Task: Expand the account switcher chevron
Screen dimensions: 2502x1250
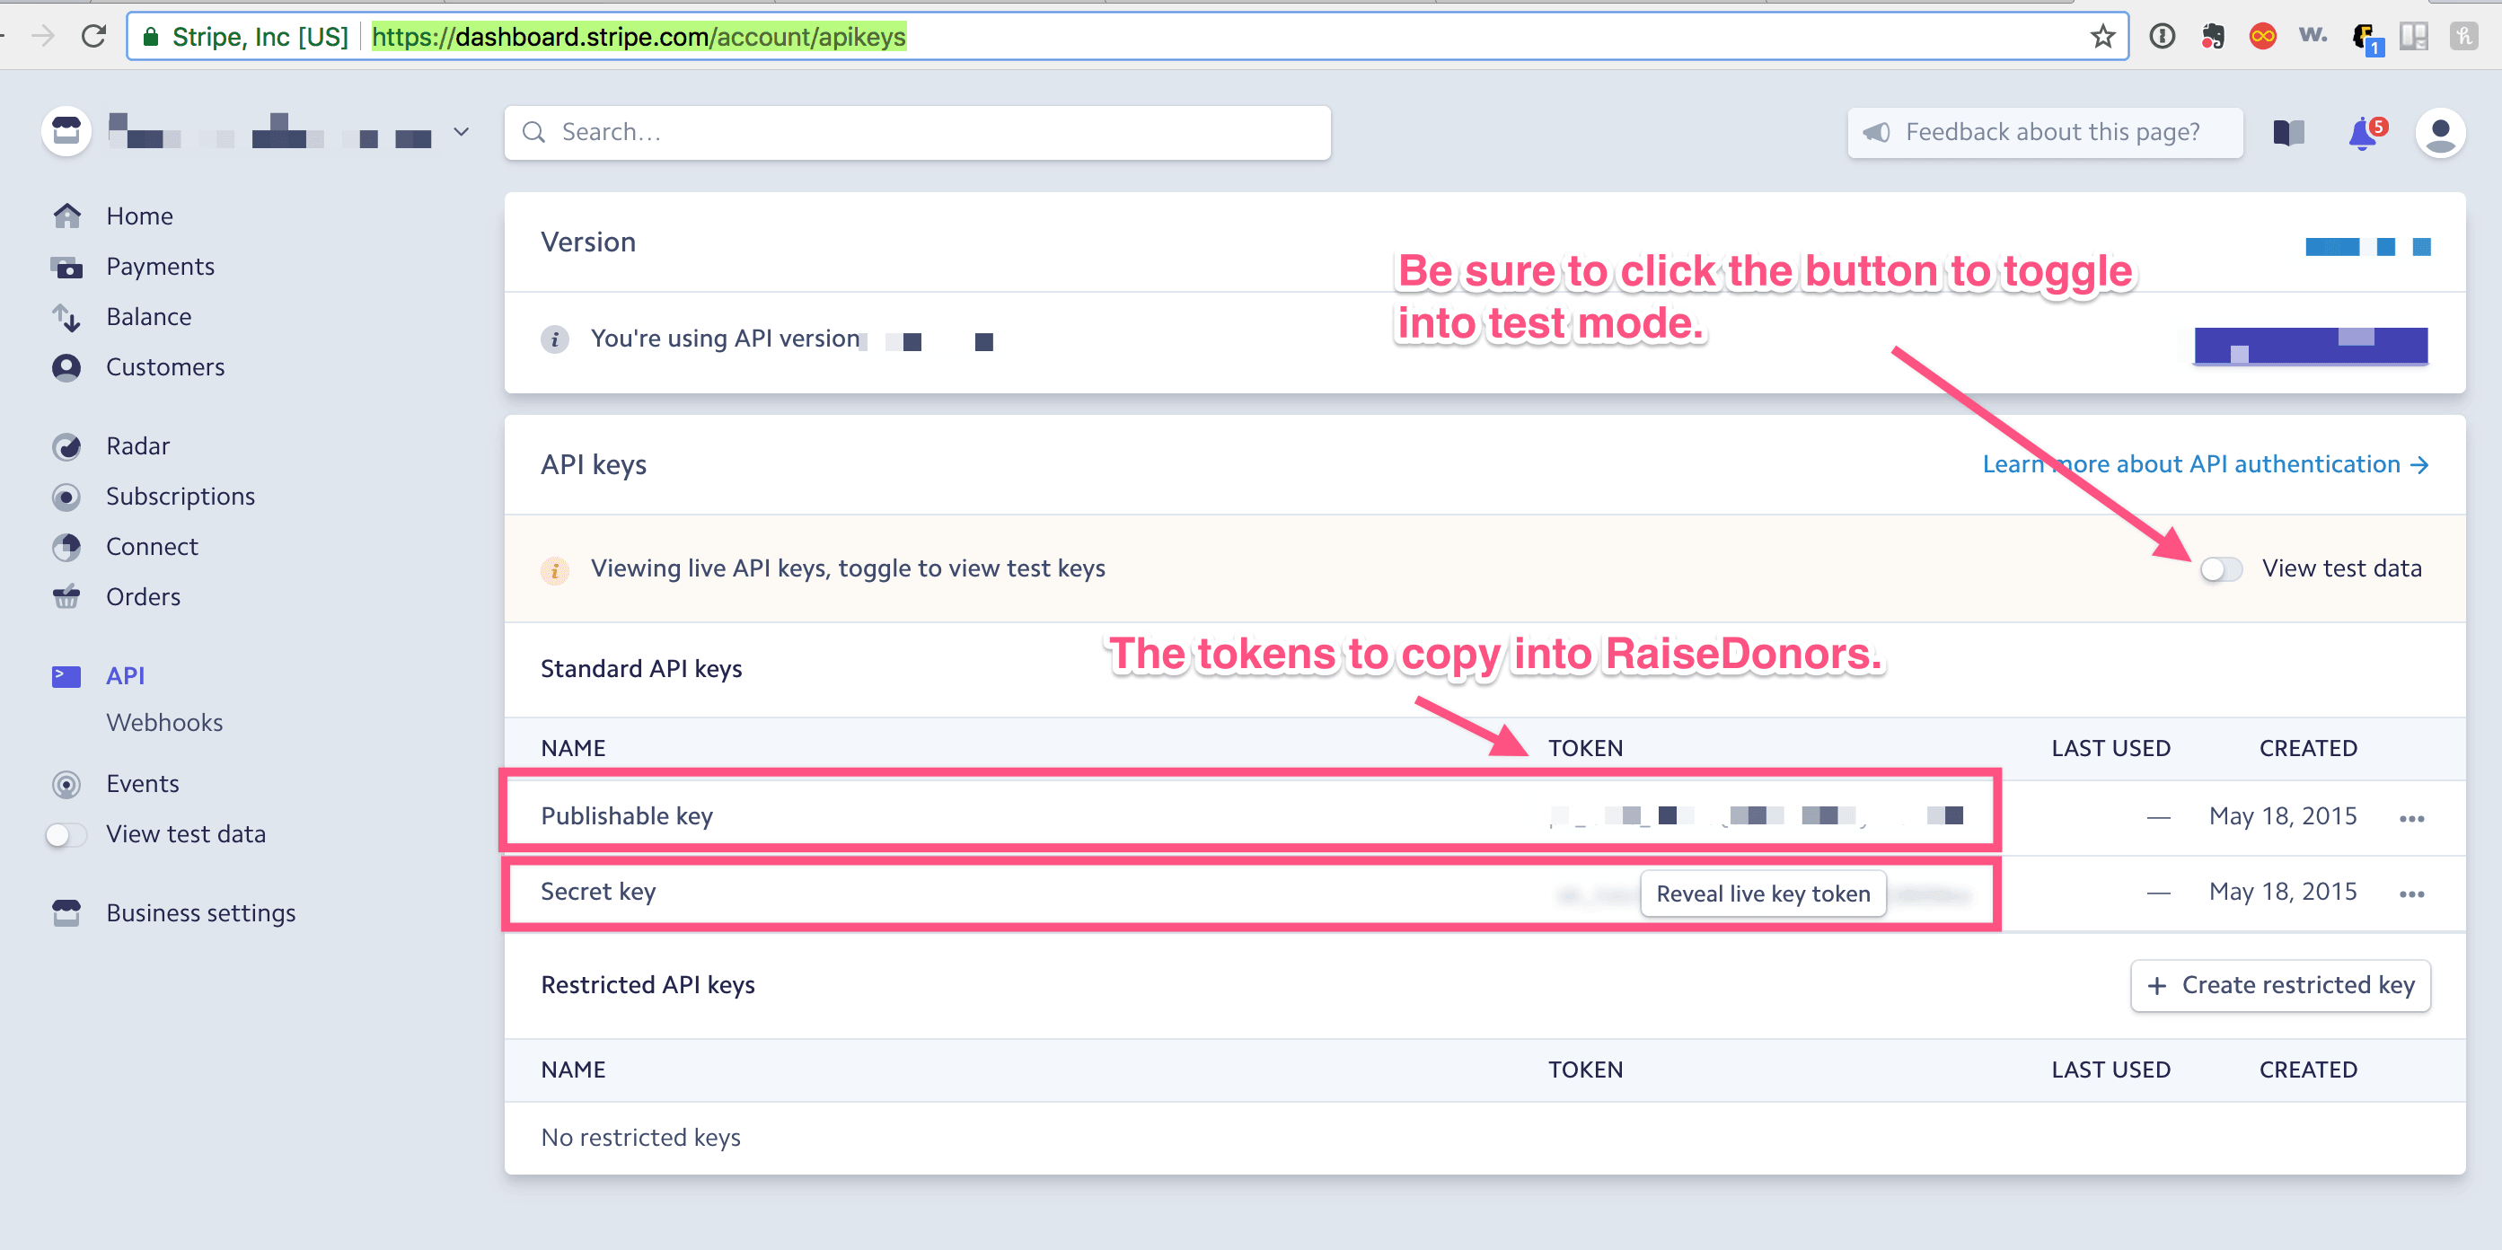Action: [x=462, y=132]
